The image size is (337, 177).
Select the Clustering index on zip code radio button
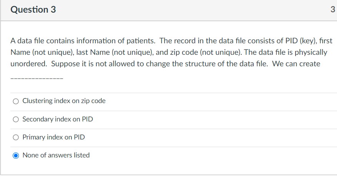(x=16, y=101)
